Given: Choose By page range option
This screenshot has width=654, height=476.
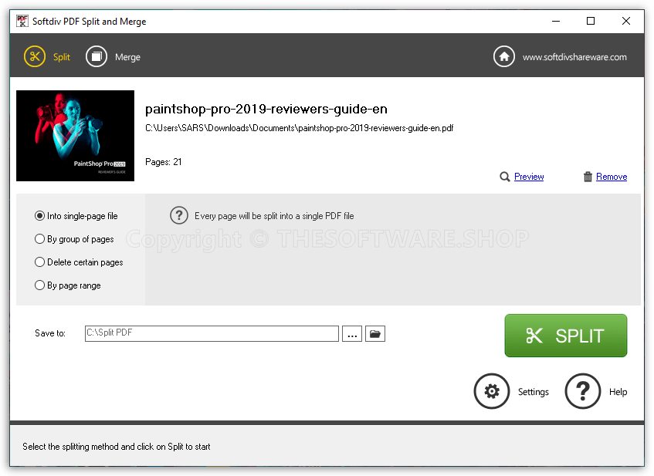Looking at the screenshot, I should (x=68, y=285).
